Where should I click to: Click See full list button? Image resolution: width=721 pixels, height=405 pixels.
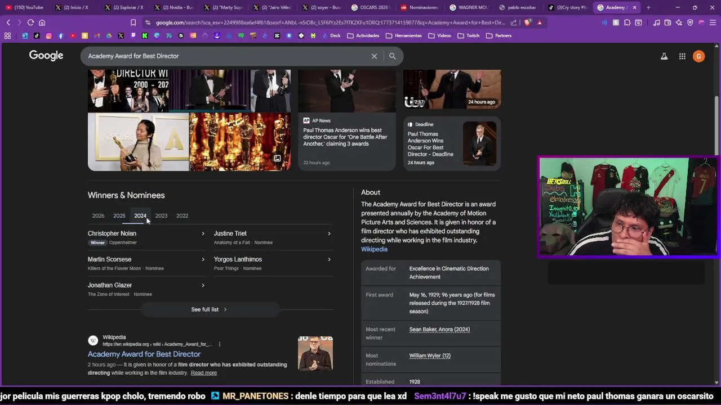[x=209, y=309]
